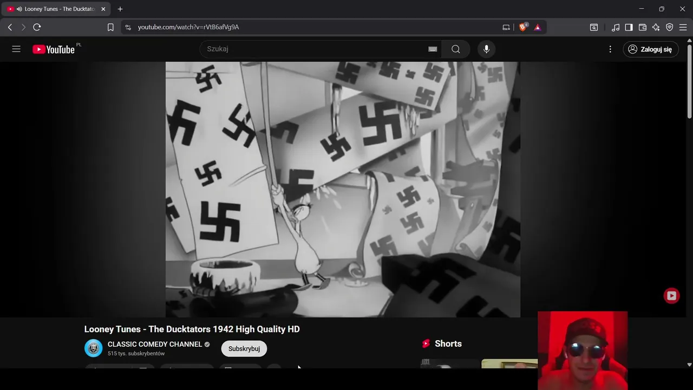This screenshot has height=390, width=693.
Task: Open Brave Rewards triangle icon
Action: tap(538, 27)
